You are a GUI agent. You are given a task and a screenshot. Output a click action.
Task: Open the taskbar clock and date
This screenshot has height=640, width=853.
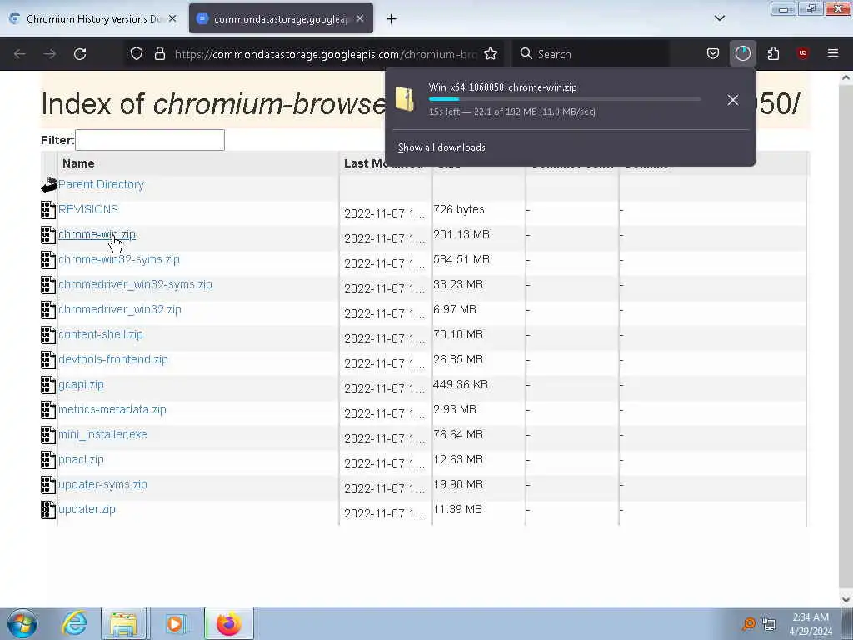pyautogui.click(x=811, y=624)
